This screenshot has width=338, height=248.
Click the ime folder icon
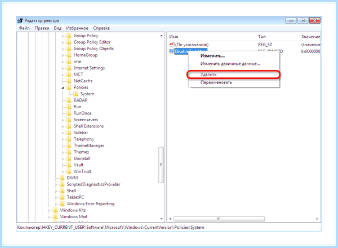pos(69,61)
